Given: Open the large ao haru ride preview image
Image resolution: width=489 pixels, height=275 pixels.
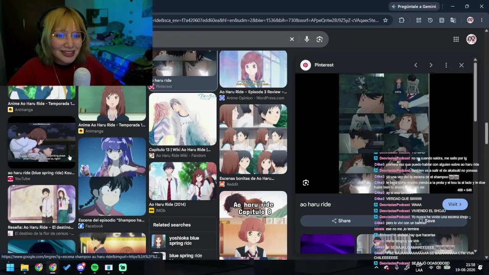Looking at the screenshot, I should [x=384, y=133].
